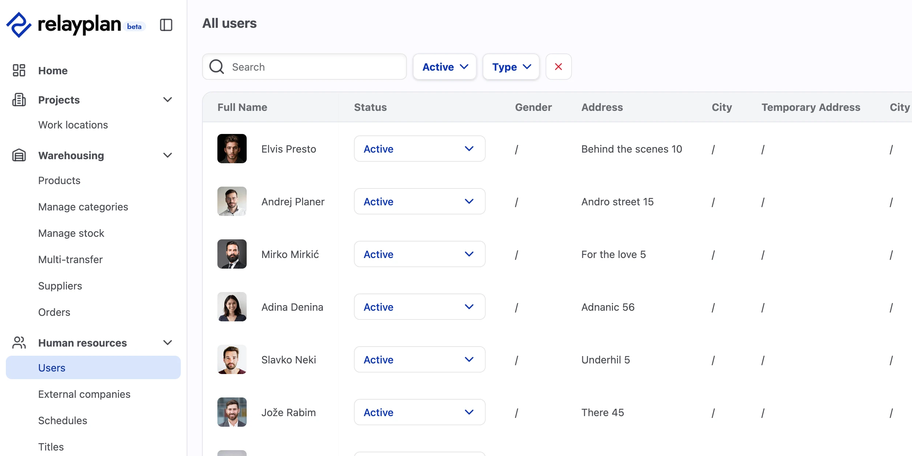Click the name Adina Denina
This screenshot has height=456, width=912.
coord(292,307)
